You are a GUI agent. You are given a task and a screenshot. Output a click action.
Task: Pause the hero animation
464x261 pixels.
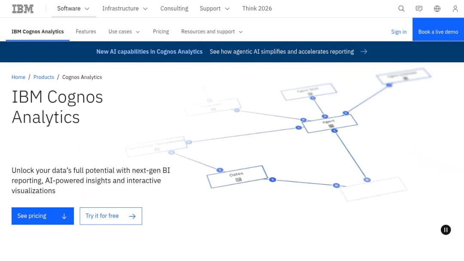[x=446, y=230]
